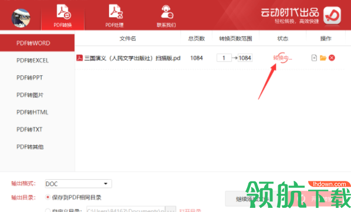Click the start page field showing 1
The width and height of the screenshot is (351, 212).
point(224,58)
